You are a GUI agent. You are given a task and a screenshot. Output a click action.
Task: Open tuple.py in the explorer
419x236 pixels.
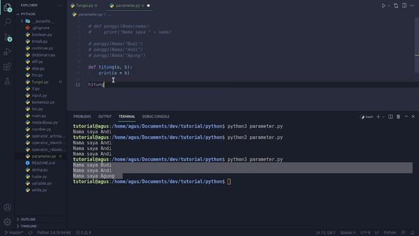pos(39,176)
